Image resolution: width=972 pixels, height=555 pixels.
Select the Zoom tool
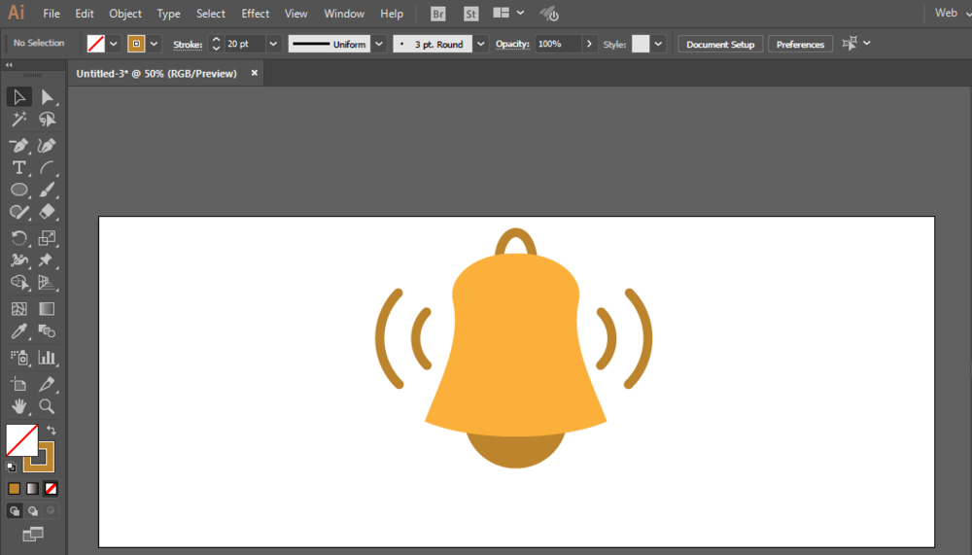47,406
